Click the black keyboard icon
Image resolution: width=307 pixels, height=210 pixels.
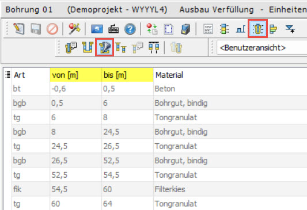tap(113, 29)
